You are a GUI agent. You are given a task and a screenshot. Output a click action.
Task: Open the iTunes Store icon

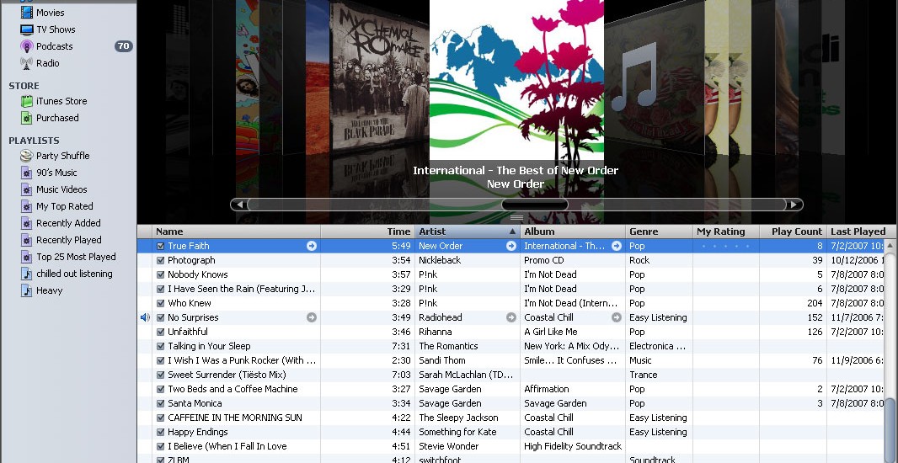[x=26, y=101]
